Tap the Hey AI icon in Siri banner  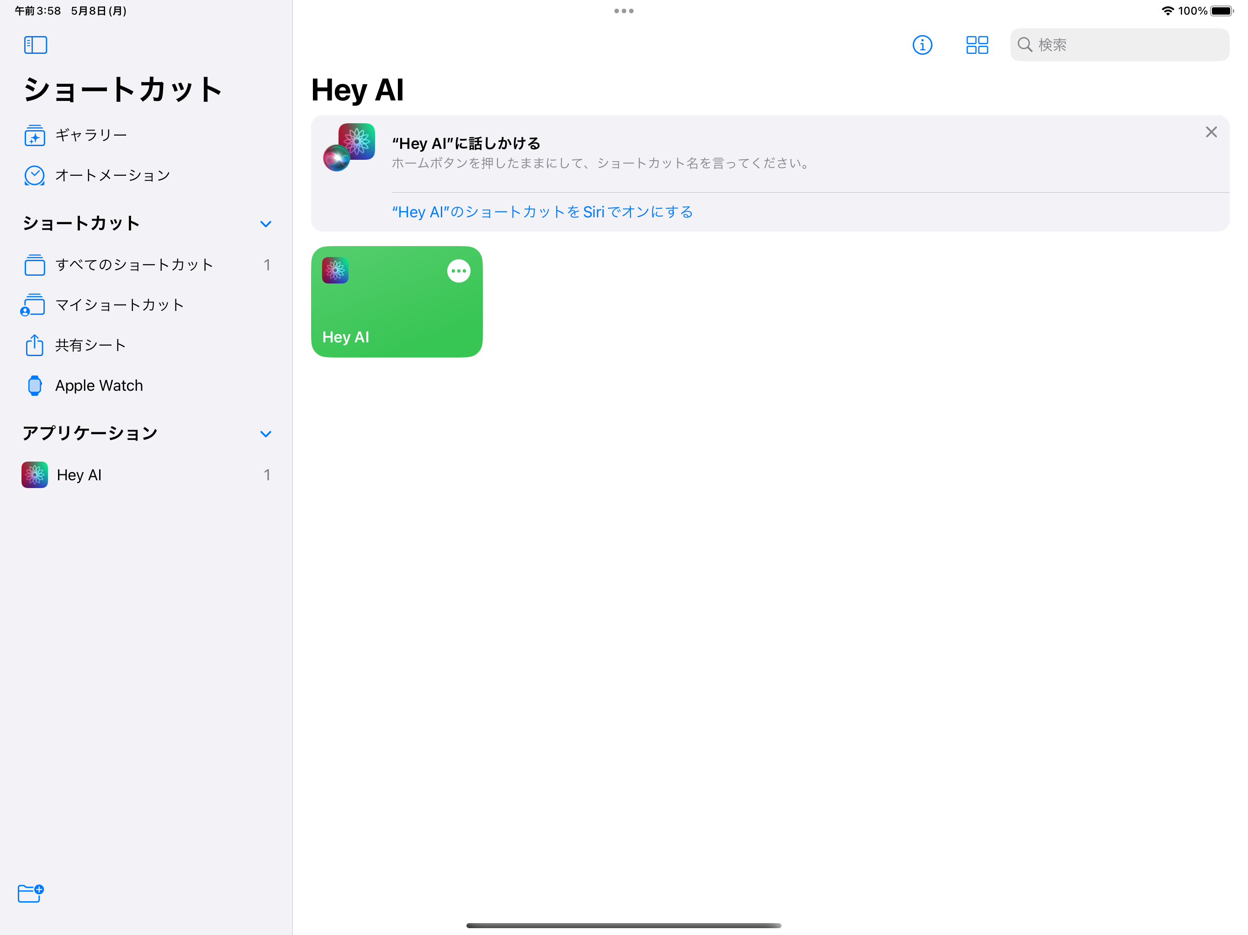tap(349, 147)
